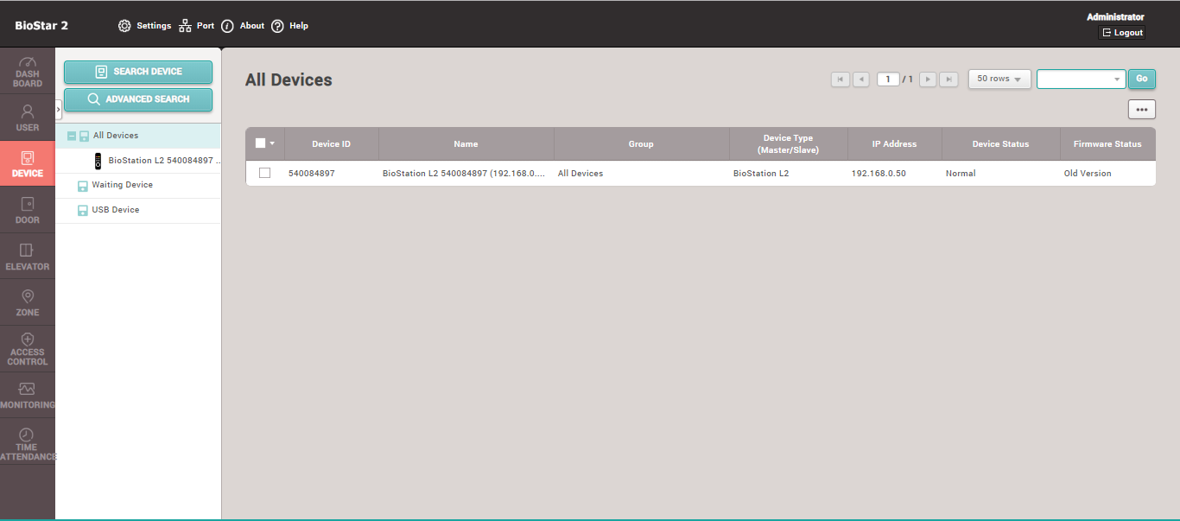This screenshot has height=521, width=1180.
Task: Select BioStation L2 540084897 tree item
Action: (x=165, y=161)
